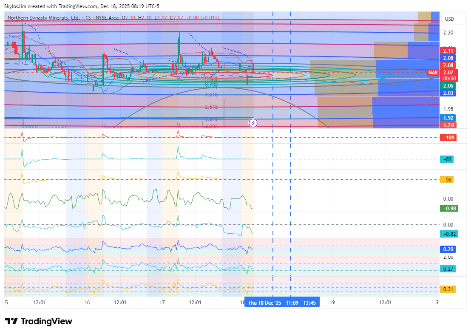Click the 1.618 Fibonacci level label
The width and height of the screenshot is (471, 334).
click(x=211, y=95)
